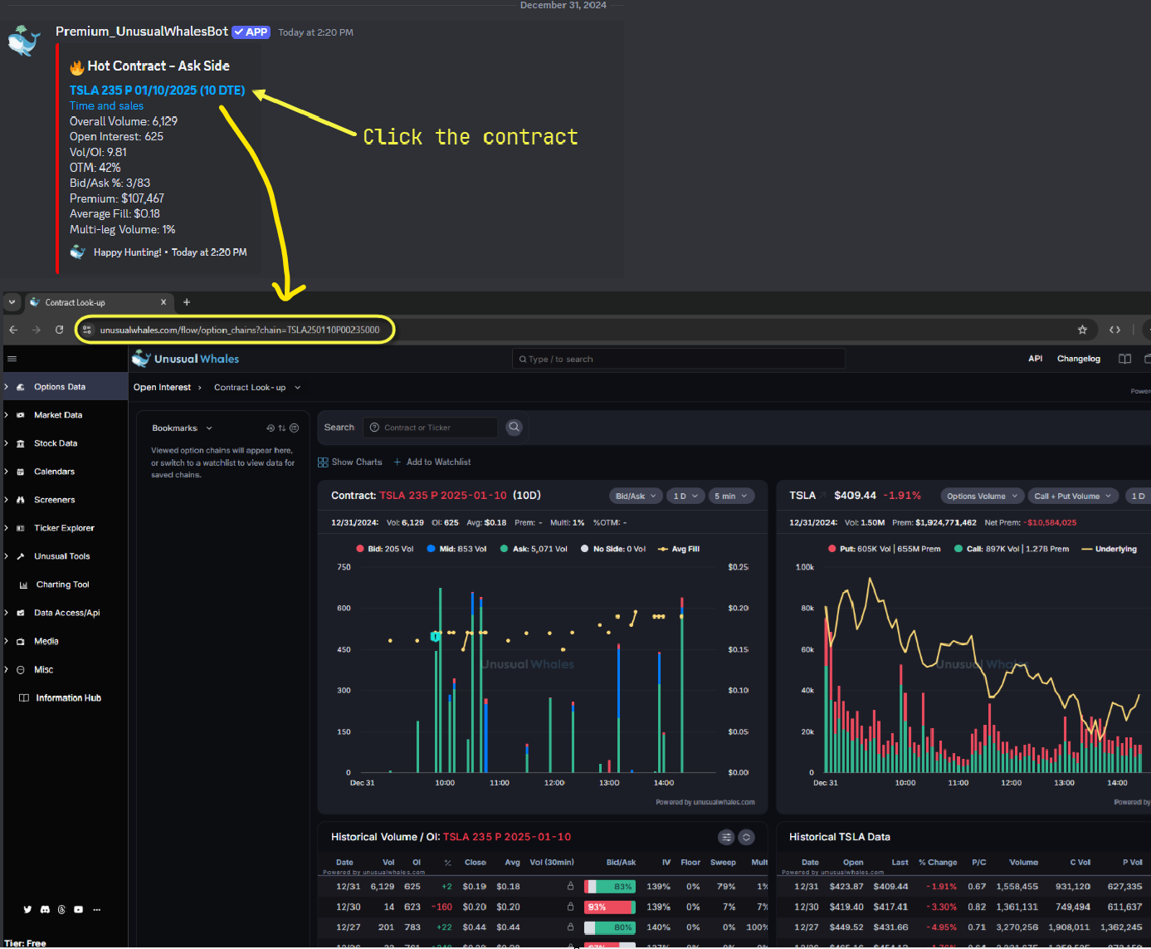Close the Contract Look-up browser tab

click(x=163, y=302)
